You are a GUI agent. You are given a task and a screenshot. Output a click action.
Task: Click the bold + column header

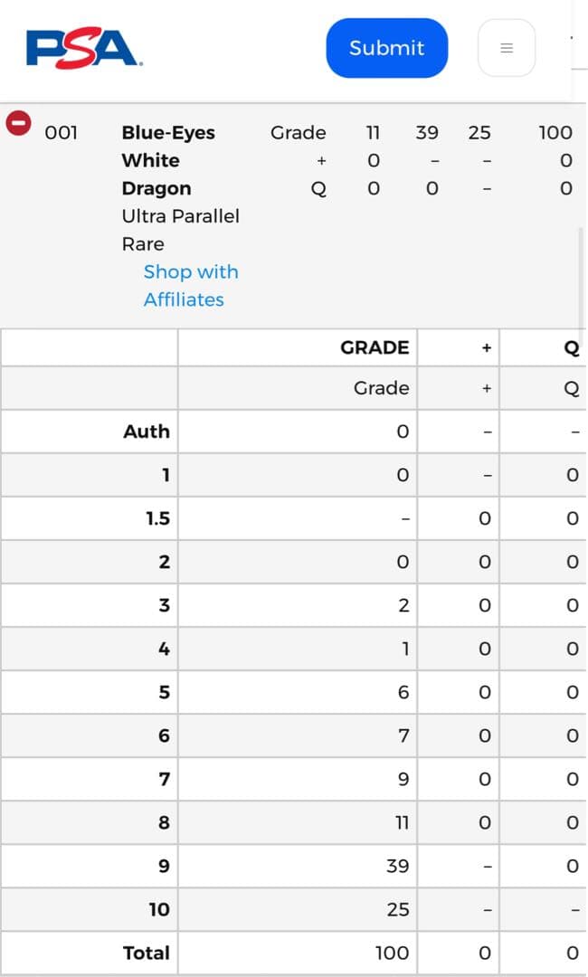click(x=487, y=347)
